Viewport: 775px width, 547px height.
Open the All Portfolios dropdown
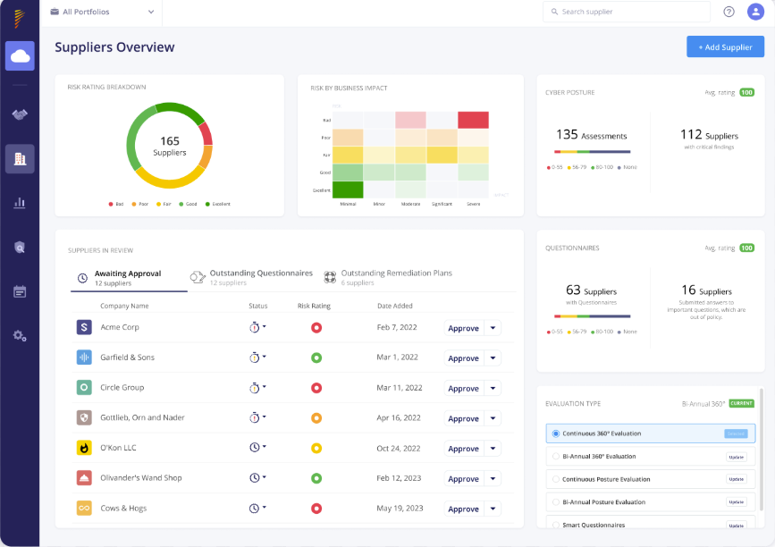pyautogui.click(x=102, y=12)
